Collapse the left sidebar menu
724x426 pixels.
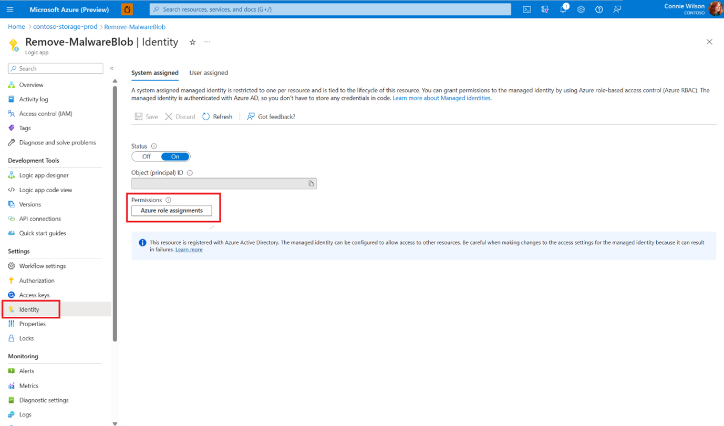(x=111, y=68)
